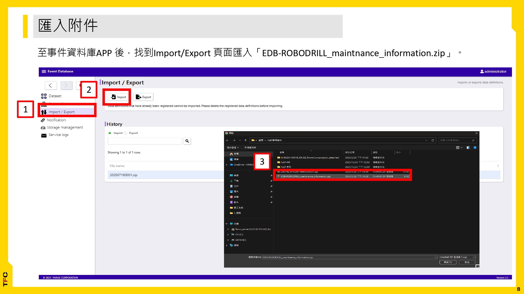Click the file dialog search box
This screenshot has height=294, width=524.
coord(457,140)
